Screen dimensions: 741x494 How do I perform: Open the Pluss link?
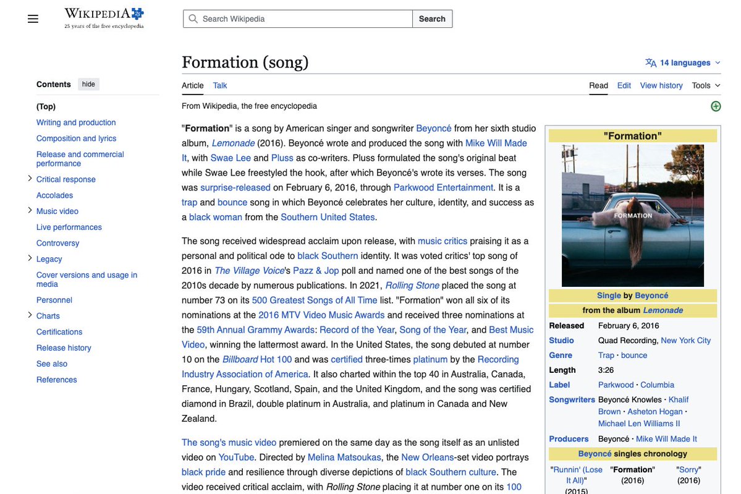pyautogui.click(x=282, y=158)
